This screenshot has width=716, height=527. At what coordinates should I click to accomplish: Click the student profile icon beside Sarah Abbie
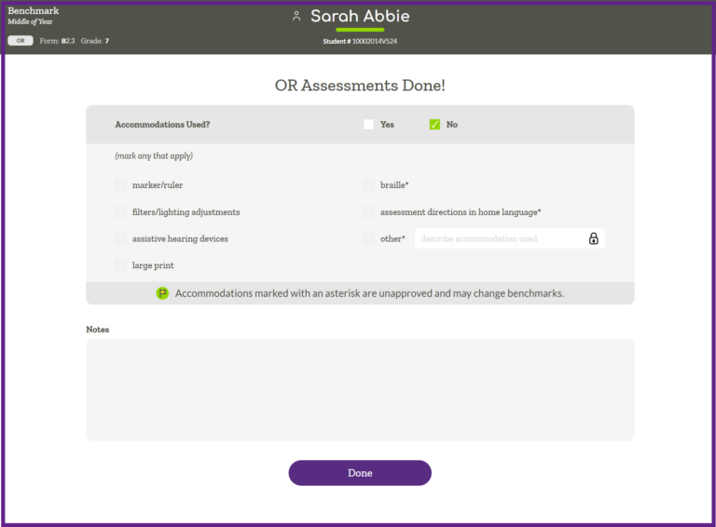[x=296, y=16]
